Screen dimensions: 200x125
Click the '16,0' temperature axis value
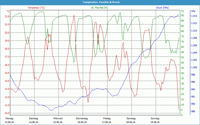pos(7,65)
